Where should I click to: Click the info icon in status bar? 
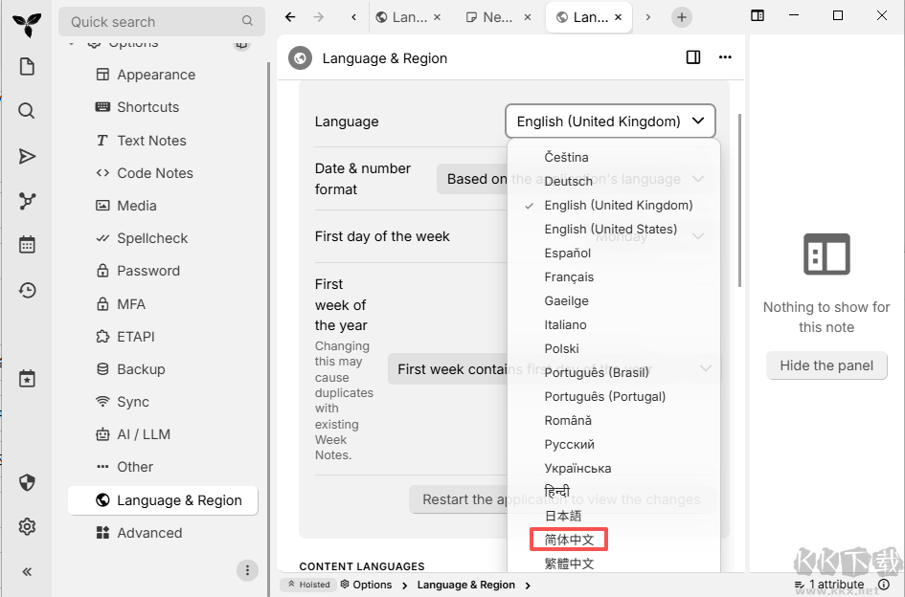883,585
